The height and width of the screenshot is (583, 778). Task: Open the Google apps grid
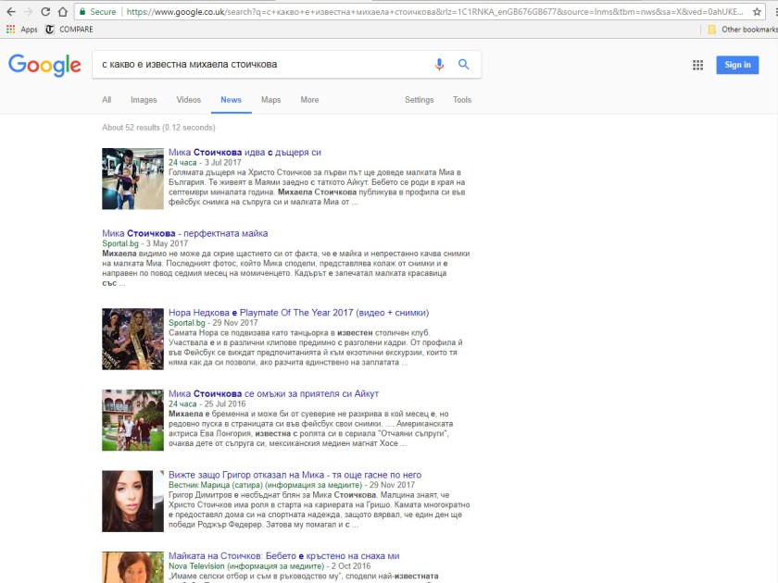click(x=697, y=65)
